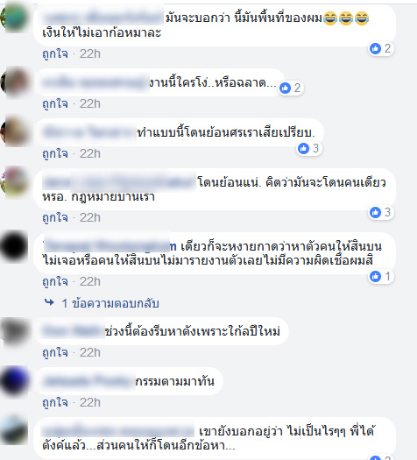Click 'ถูกใจ' under the 'ทำแบบนี้โดนย้อนศร' comment
Screen dimensions: 417x460
(x=55, y=153)
